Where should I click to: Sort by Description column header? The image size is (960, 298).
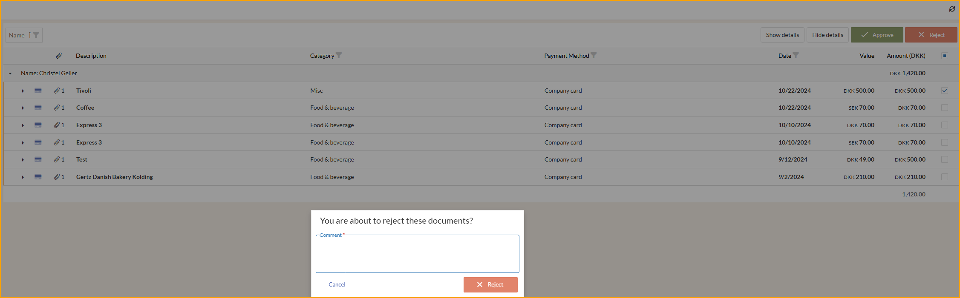click(x=91, y=56)
